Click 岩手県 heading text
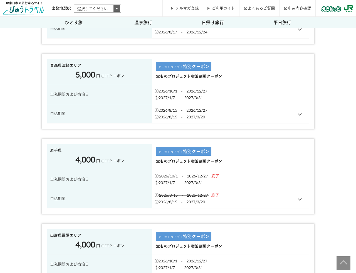356x273 pixels. pos(56,150)
